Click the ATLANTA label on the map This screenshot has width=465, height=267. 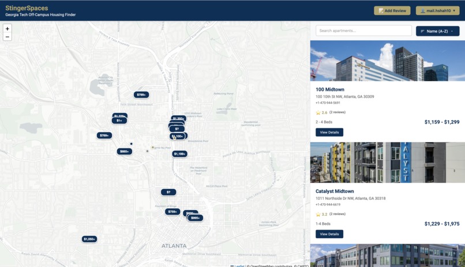pos(174,246)
